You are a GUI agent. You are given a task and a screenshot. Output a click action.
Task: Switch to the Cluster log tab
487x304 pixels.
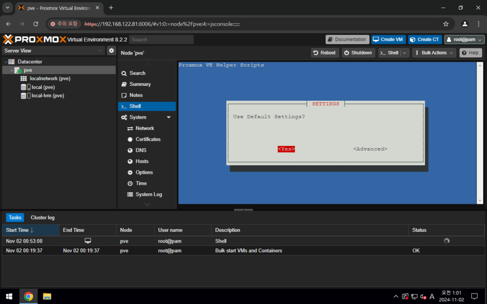point(43,218)
